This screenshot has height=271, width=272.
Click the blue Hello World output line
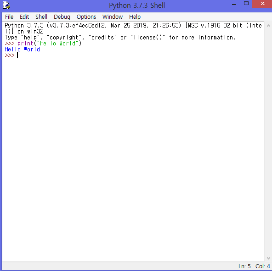pyautogui.click(x=22, y=50)
